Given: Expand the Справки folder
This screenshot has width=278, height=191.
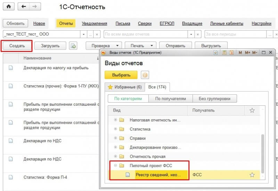Looking at the screenshot, I should tap(115, 138).
